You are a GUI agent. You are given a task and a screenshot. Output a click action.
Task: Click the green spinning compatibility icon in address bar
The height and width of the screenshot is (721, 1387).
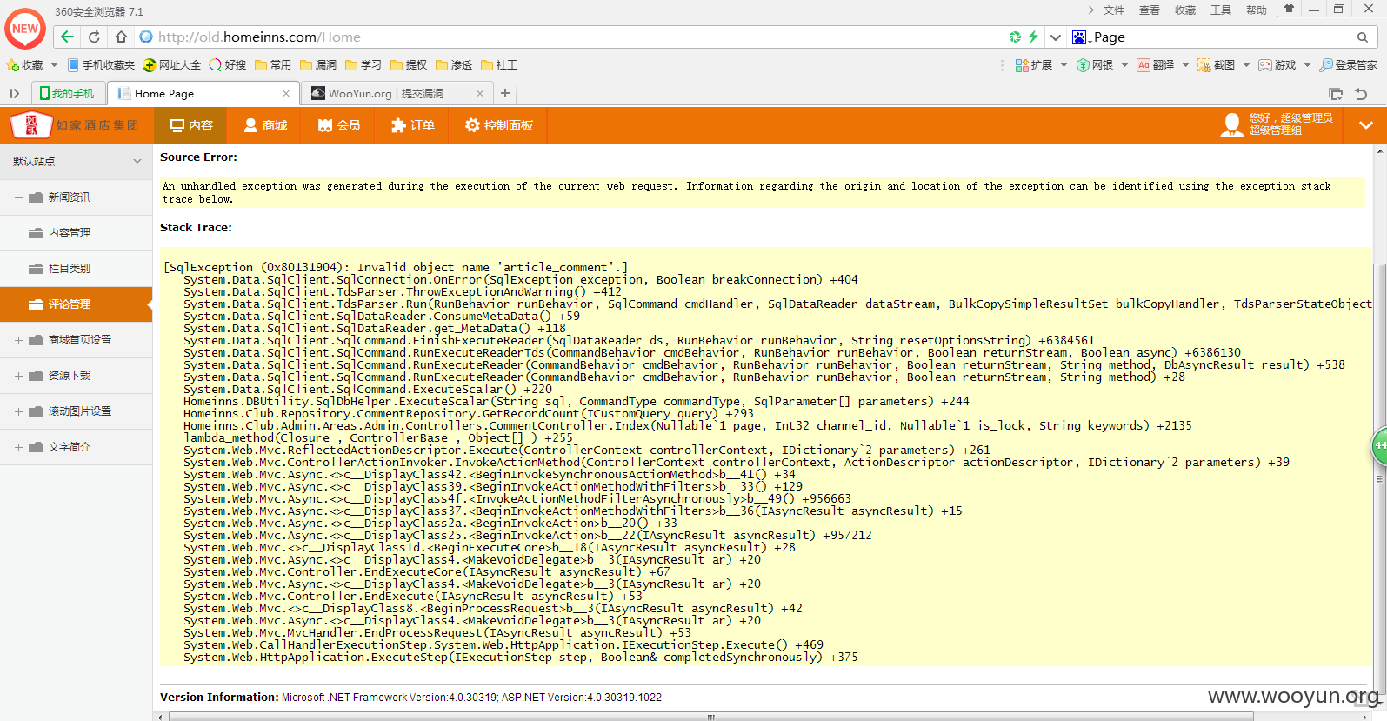(1015, 37)
